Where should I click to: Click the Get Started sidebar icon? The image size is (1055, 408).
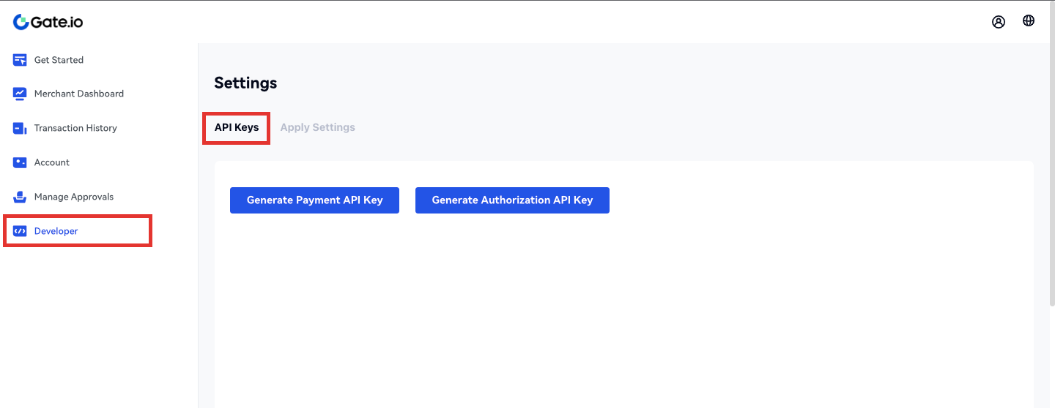pyautogui.click(x=20, y=60)
